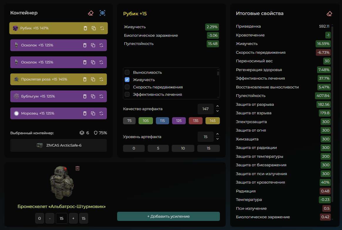Copy the first Осколок +15 artifact
The width and height of the screenshot is (342, 230).
tap(93, 45)
